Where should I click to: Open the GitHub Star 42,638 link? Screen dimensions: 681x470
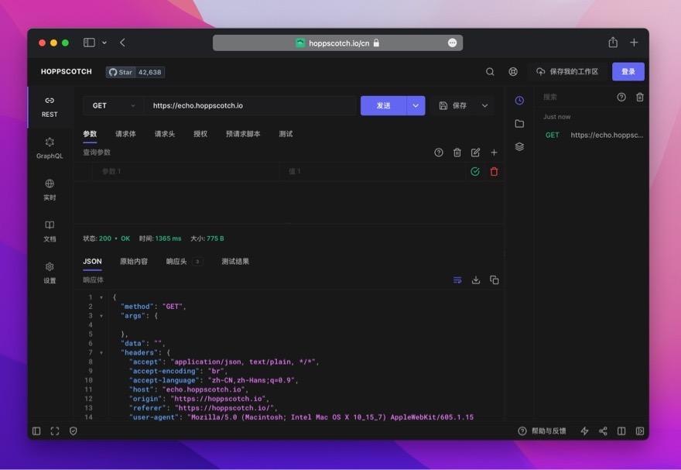coord(135,72)
